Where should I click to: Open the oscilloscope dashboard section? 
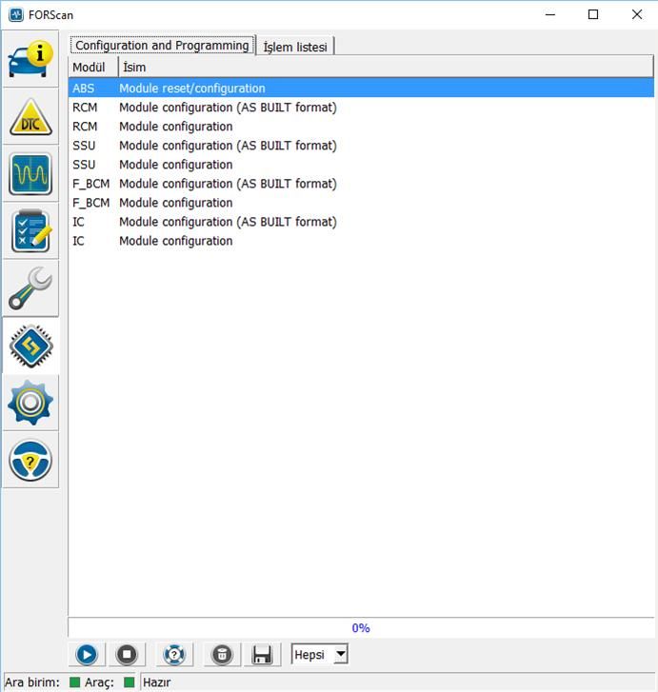tap(30, 174)
